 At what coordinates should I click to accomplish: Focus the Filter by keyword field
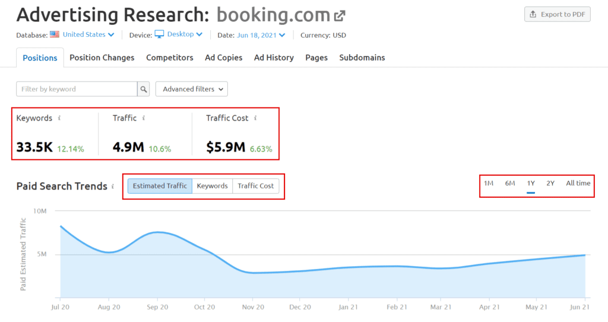click(x=77, y=89)
